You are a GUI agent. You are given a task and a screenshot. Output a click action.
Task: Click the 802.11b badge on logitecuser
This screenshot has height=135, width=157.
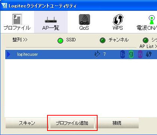[123, 54]
